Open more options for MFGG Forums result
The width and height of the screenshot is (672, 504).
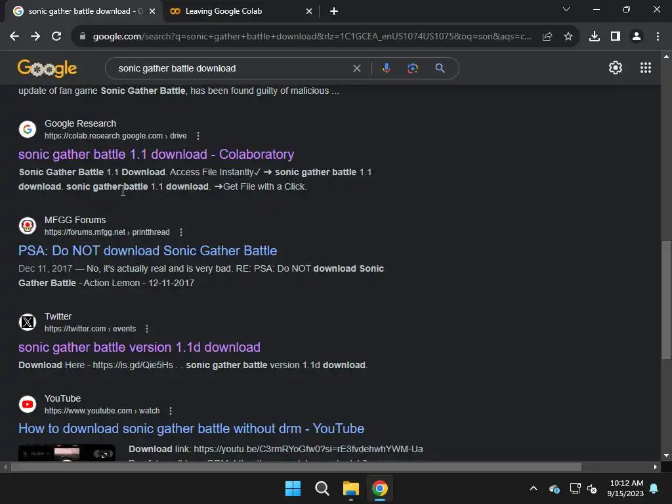[x=181, y=232]
